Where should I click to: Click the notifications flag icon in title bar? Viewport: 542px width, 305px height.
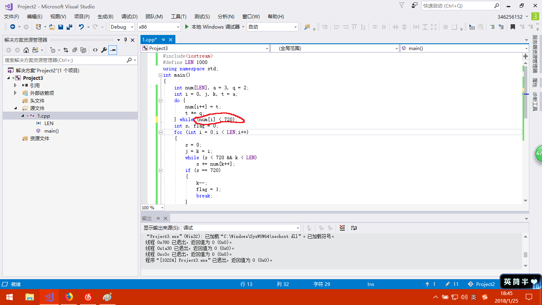pos(402,6)
